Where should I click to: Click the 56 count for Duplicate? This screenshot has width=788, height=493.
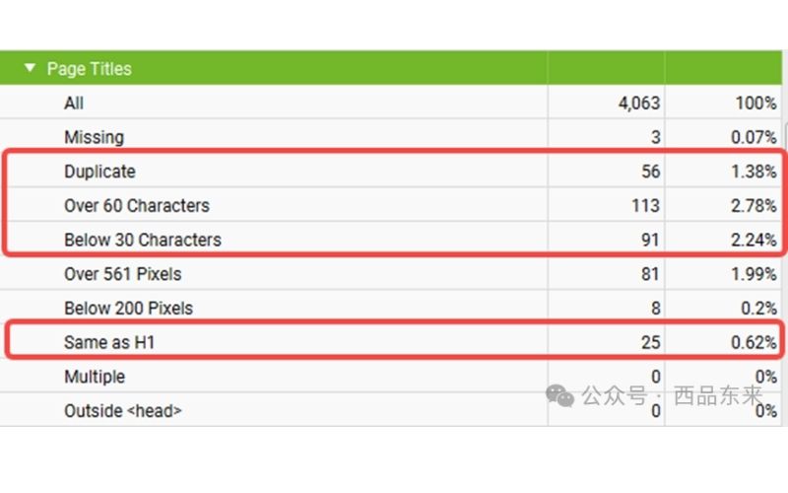(x=650, y=171)
